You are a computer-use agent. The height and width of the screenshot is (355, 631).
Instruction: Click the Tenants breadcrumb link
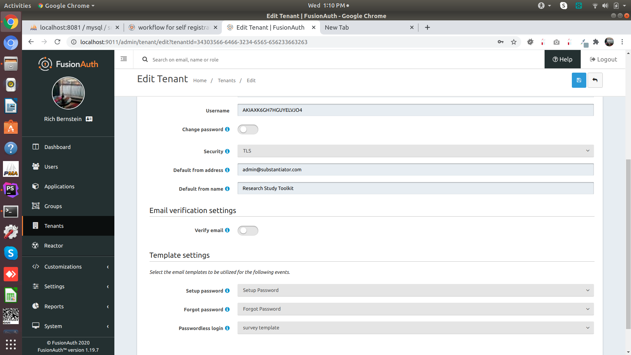coord(226,81)
